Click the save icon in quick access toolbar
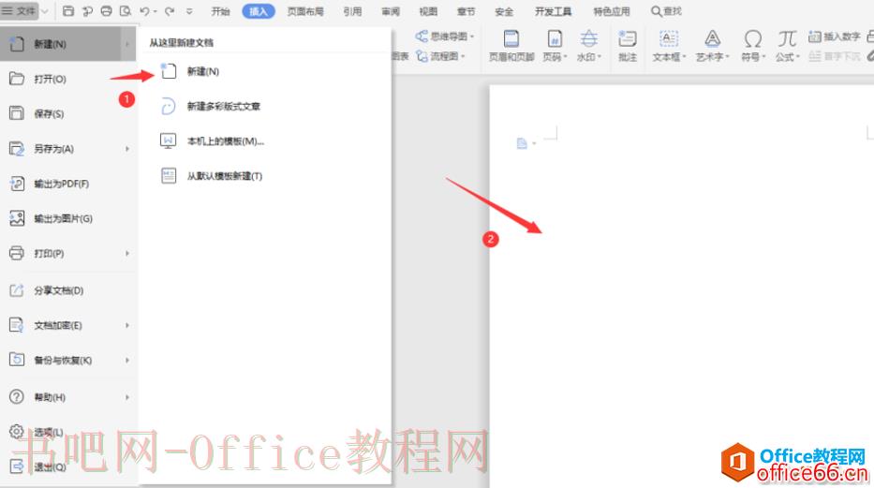The image size is (874, 488). click(68, 11)
